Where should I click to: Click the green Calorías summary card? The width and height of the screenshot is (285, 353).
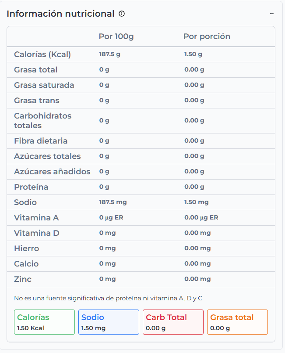[x=44, y=322]
